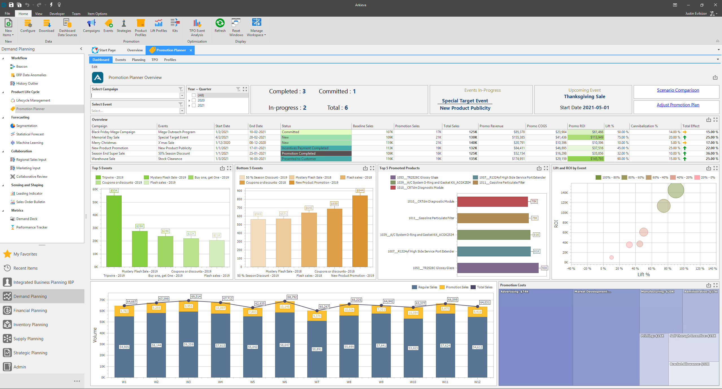Viewport: 722px width, 389px height.
Task: Open the Performance Tracker under Metrics
Action: [32, 227]
